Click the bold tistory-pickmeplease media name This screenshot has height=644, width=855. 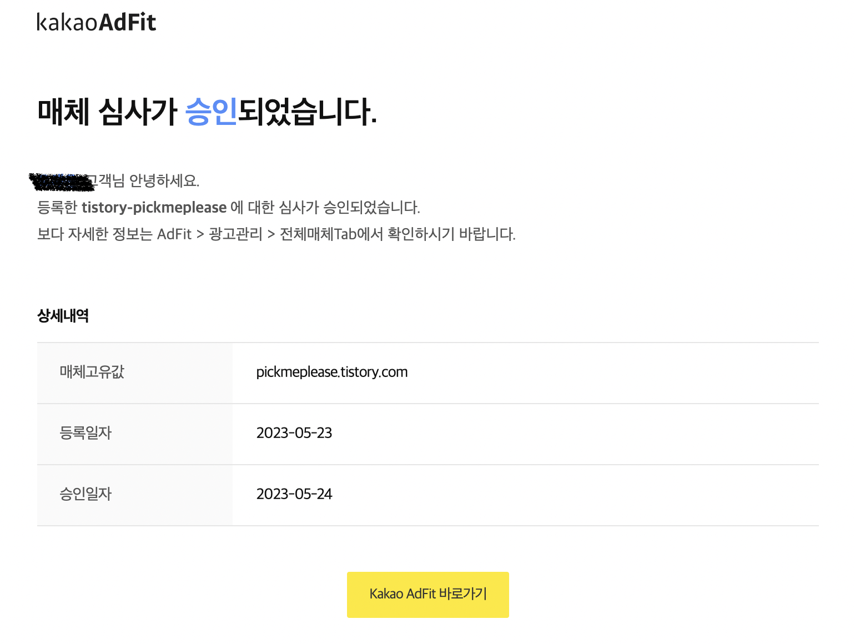click(154, 207)
